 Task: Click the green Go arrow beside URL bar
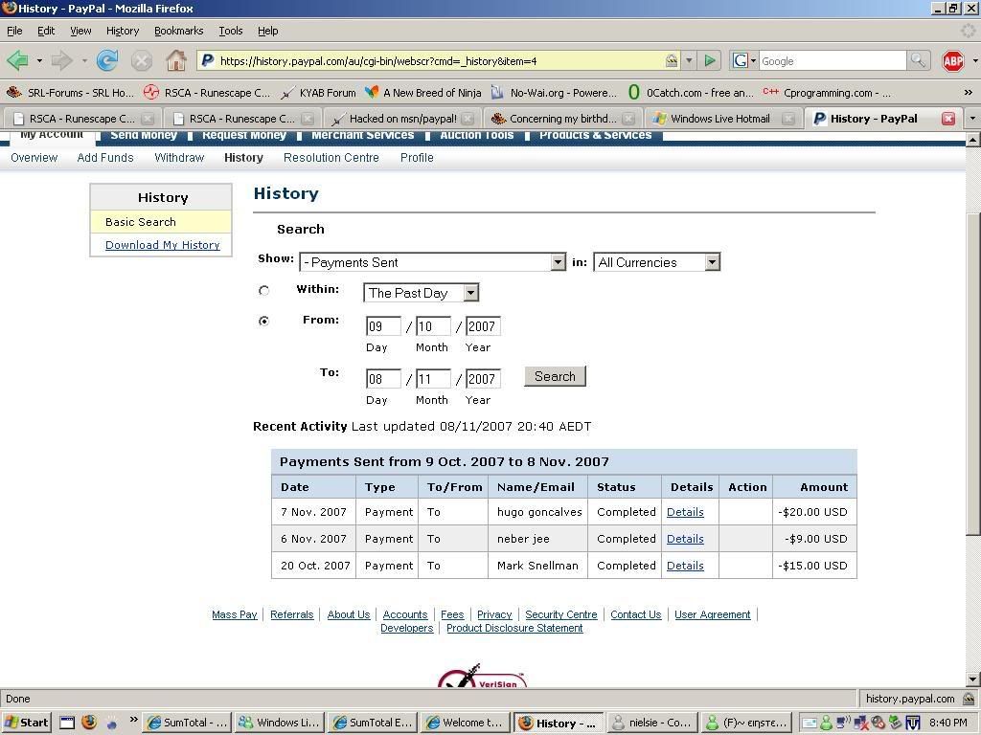710,61
